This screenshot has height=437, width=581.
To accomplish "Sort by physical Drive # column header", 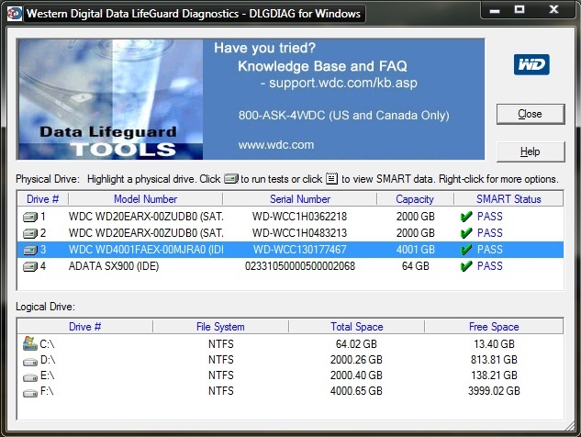I will 42,199.
